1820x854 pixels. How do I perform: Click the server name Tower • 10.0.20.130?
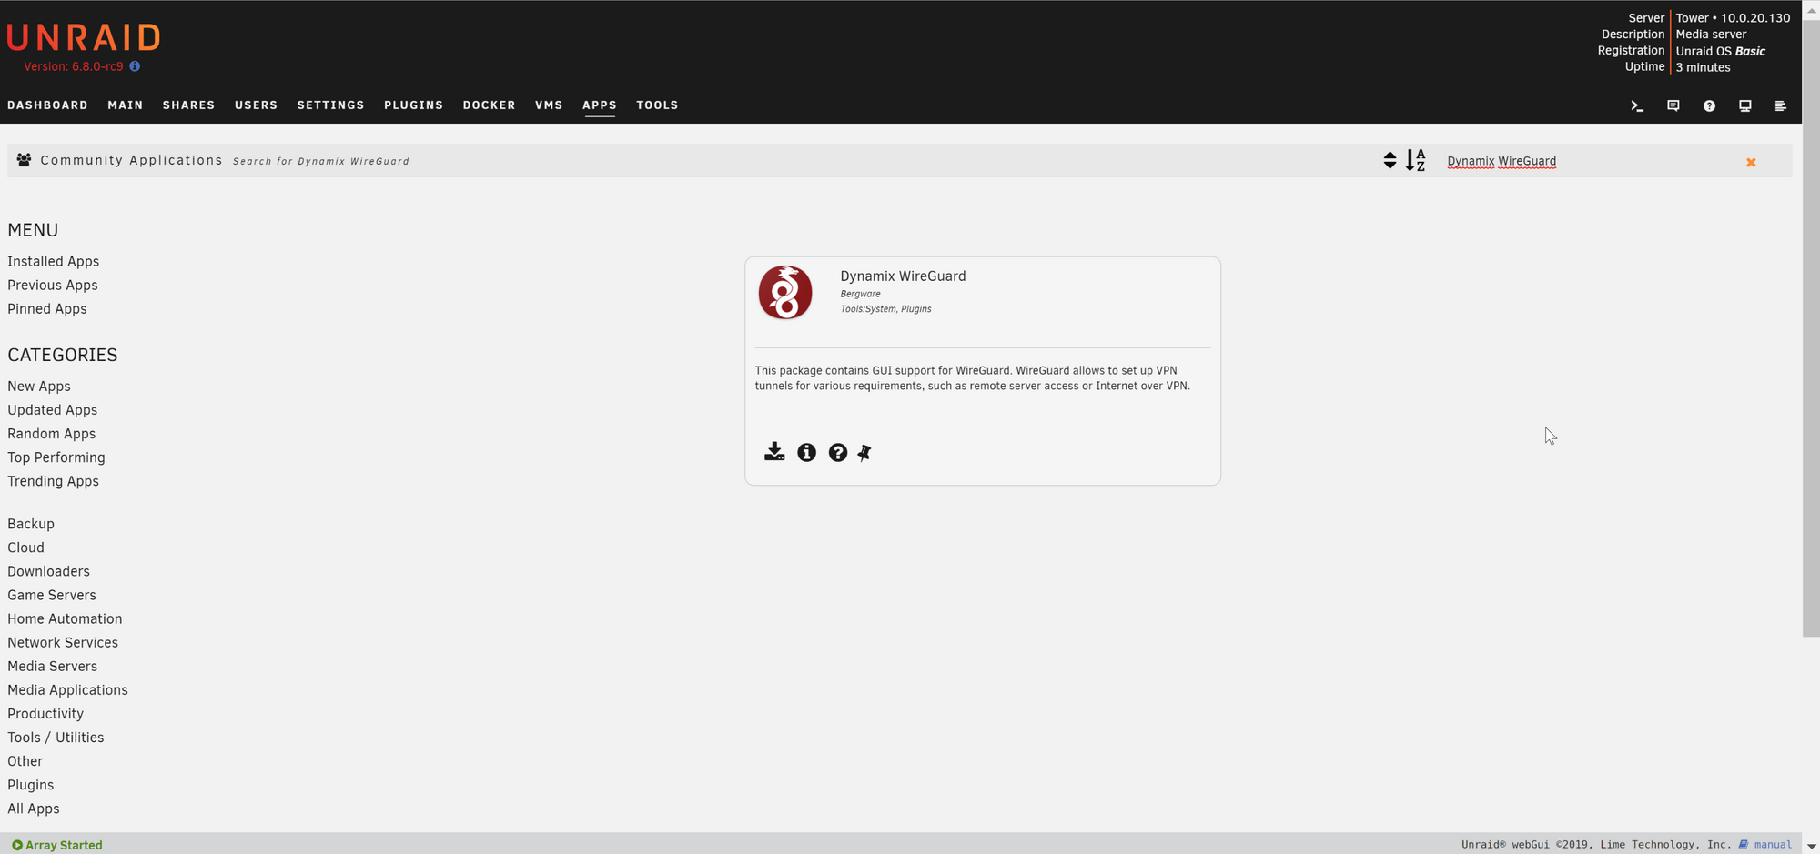(1733, 17)
